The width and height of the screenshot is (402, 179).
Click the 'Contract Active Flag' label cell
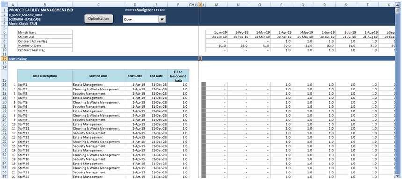tap(45, 41)
